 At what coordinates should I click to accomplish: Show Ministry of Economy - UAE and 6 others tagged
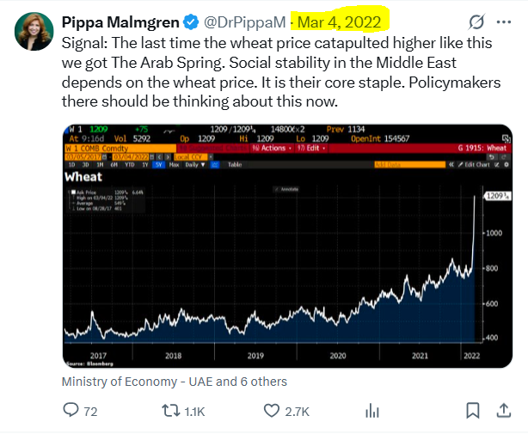(175, 382)
